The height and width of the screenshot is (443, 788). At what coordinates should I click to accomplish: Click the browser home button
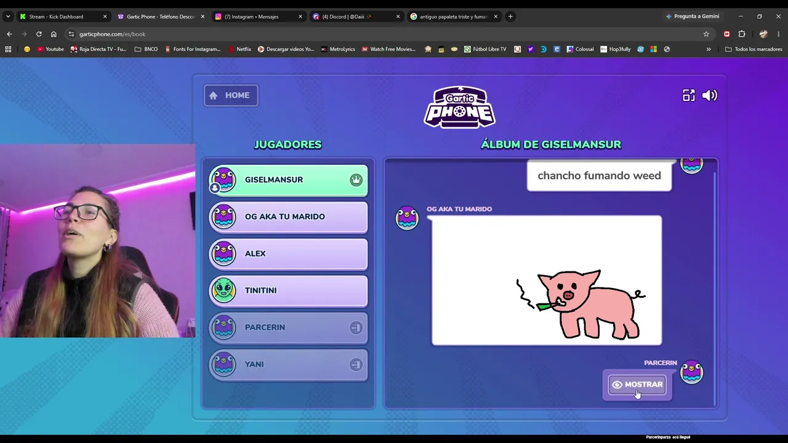point(54,34)
